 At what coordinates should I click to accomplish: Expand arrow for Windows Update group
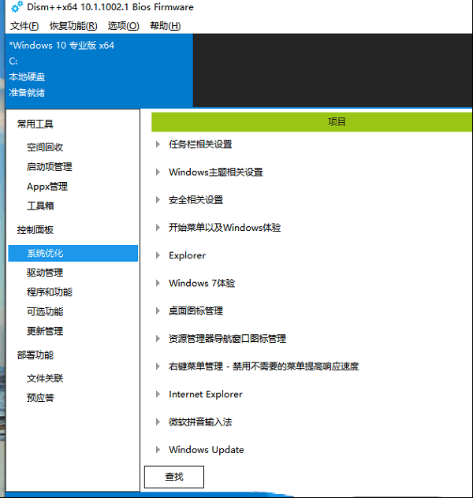pos(158,450)
